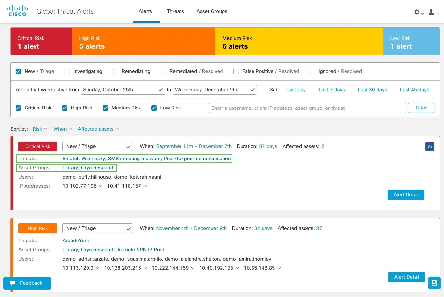
Task: Click the Global Threat Alerts title
Action: pos(65,11)
